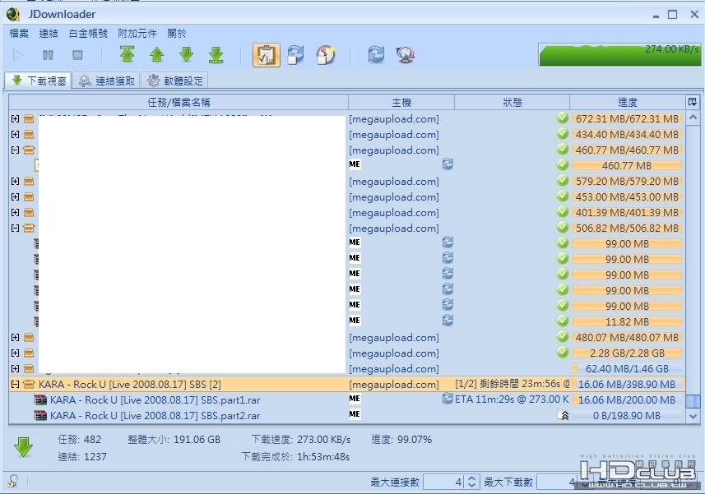
Task: Click the 最大連接數 input field
Action: (x=444, y=482)
